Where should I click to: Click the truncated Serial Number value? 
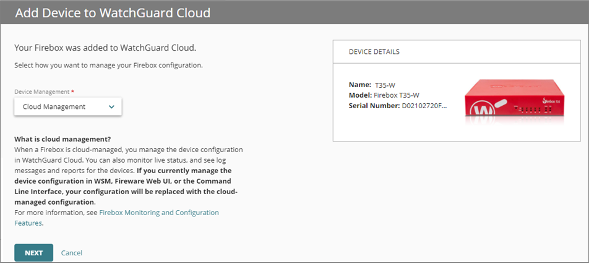click(x=424, y=106)
